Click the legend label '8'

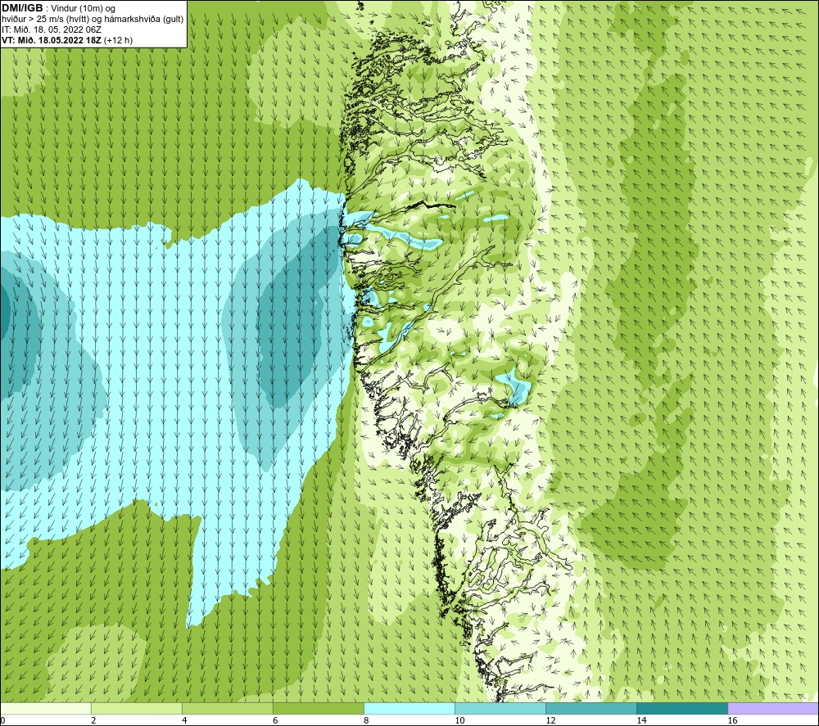click(x=366, y=720)
